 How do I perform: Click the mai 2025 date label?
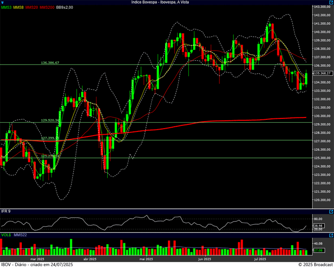point(146,259)
